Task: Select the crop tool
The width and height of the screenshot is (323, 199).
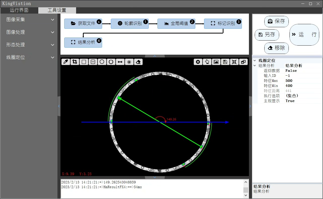Action: pos(75,62)
